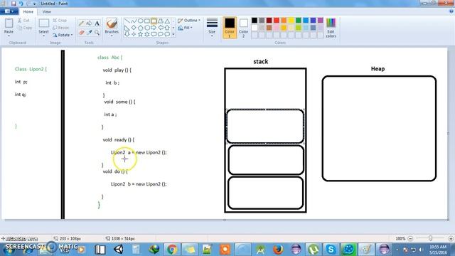Choose the Diamond shape
This screenshot has width=455, height=256.
pyautogui.click(x=134, y=28)
